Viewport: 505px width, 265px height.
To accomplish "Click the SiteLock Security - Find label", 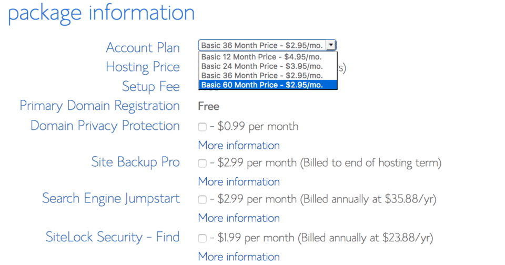I will (113, 237).
